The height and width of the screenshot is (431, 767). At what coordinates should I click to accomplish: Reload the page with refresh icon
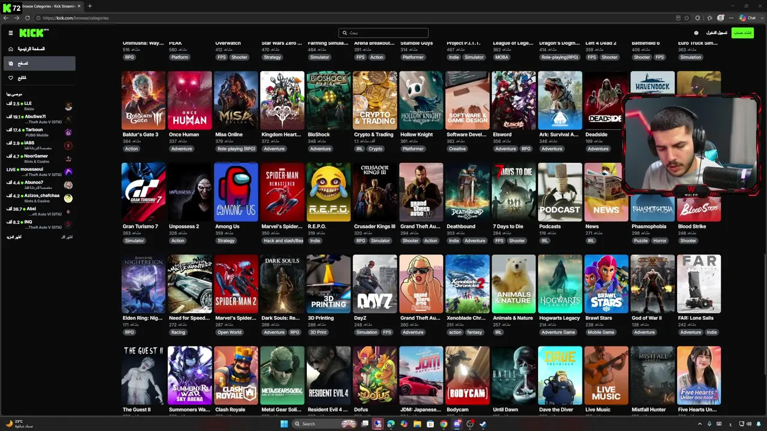(27, 18)
